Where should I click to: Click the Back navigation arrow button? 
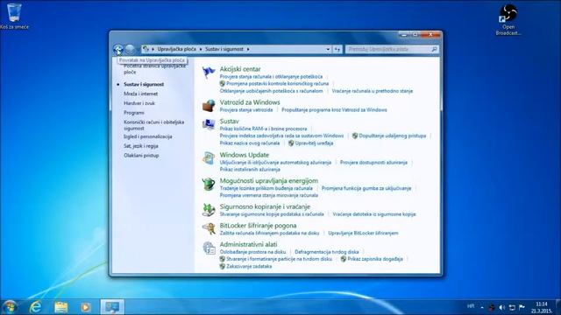(118, 49)
